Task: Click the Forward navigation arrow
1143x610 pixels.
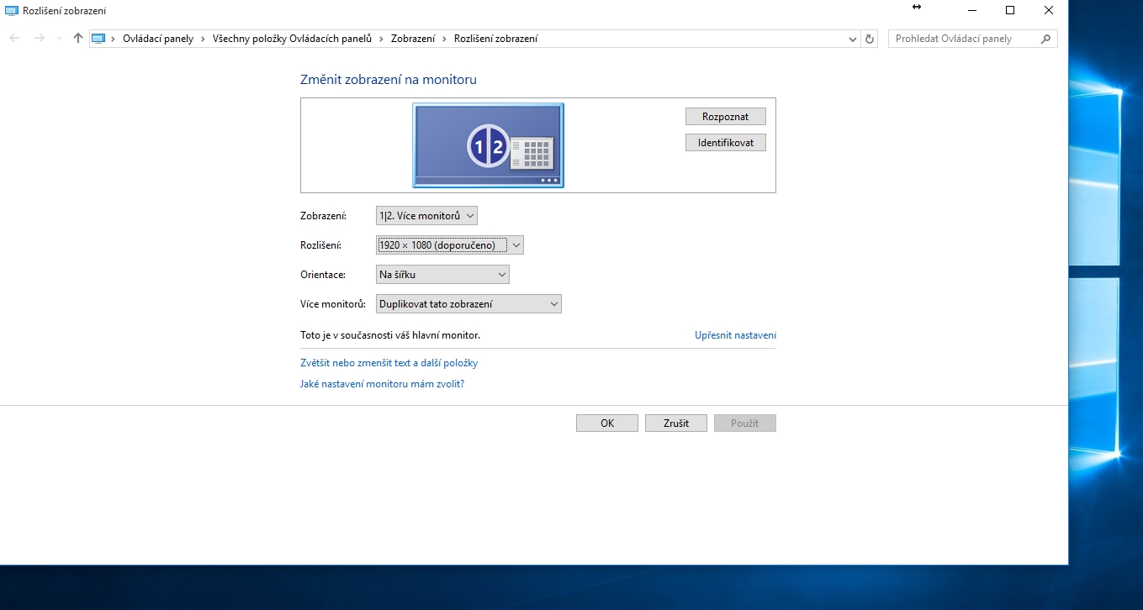Action: coord(39,39)
